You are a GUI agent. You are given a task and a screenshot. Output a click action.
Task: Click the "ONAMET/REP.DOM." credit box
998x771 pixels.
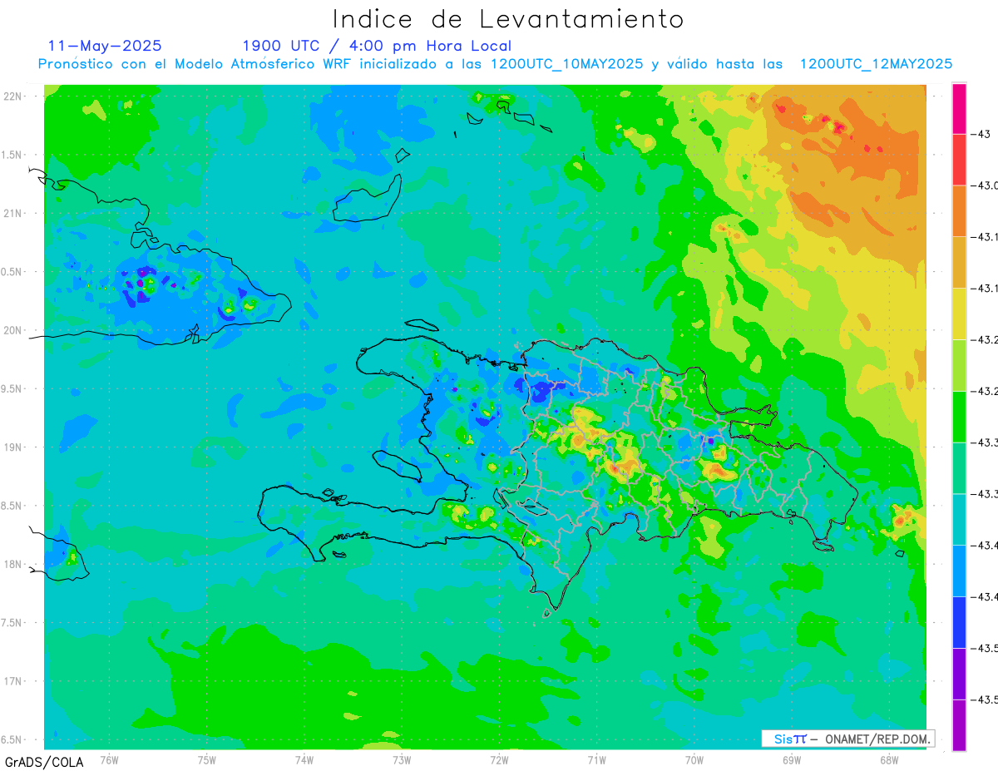point(847,739)
